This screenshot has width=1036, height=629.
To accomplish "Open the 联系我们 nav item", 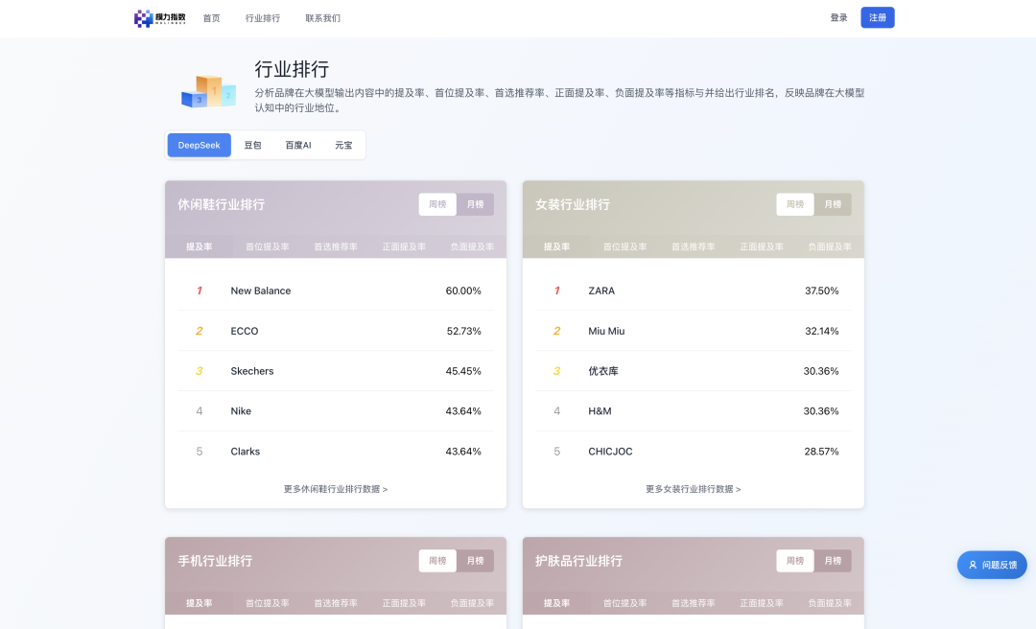I will [x=322, y=18].
